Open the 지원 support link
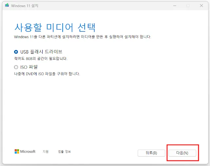This screenshot has height=166, width=210. pos(46,152)
